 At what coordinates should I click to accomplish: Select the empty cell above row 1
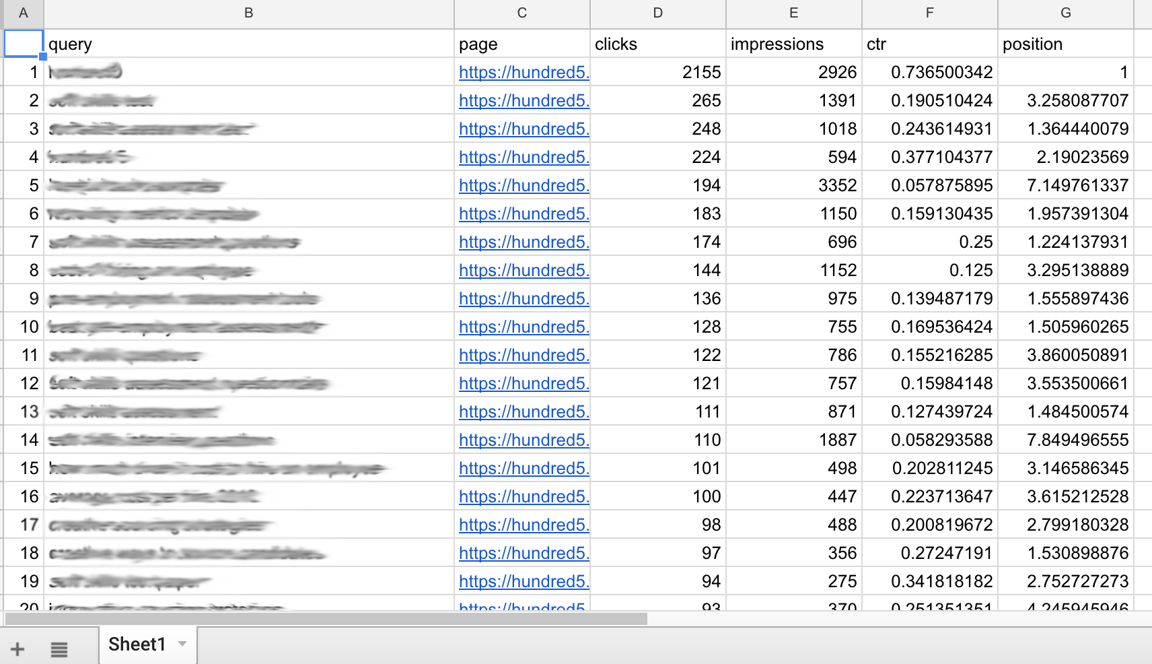coord(24,44)
